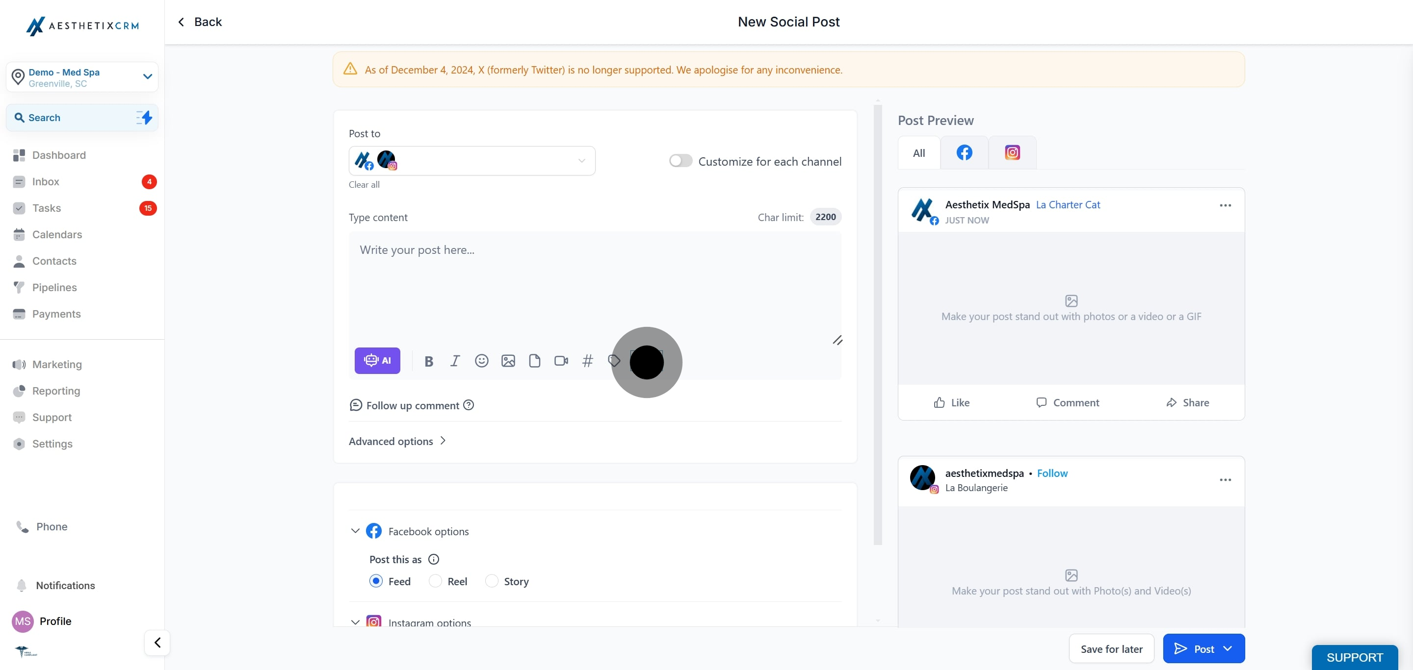Collapse the left sidebar
The width and height of the screenshot is (1413, 670).
(157, 642)
